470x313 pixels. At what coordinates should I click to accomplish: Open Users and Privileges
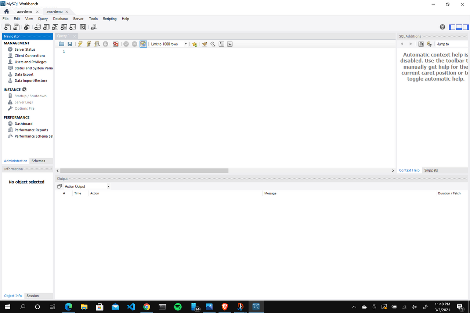(30, 62)
